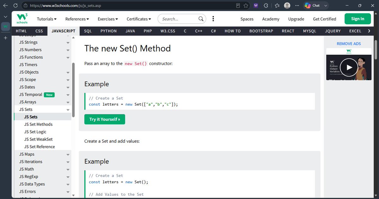Open JS Set Methods in sidebar

38,124
